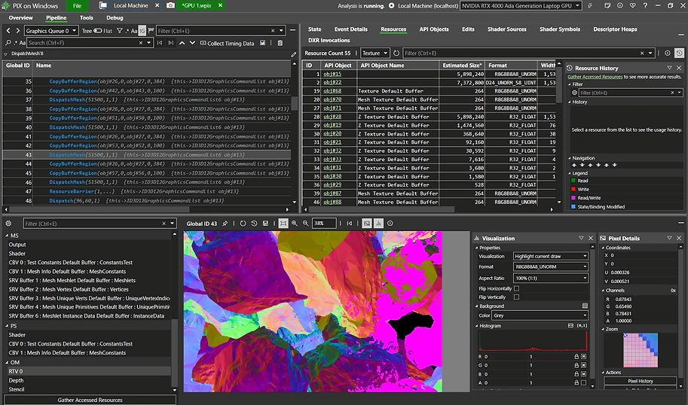Click the funnel filter icon in event list toolbar

point(119,31)
